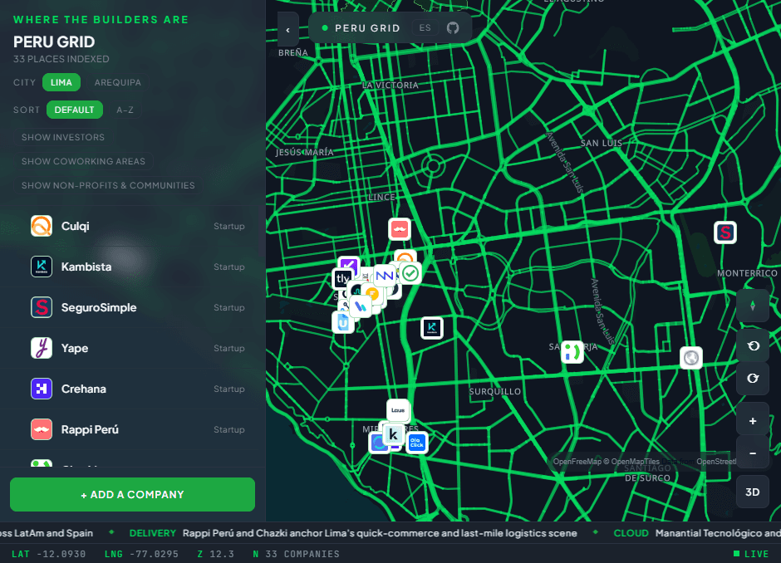Select Rappi Perú in the sidebar list
The height and width of the screenshot is (563, 781).
pyautogui.click(x=132, y=429)
